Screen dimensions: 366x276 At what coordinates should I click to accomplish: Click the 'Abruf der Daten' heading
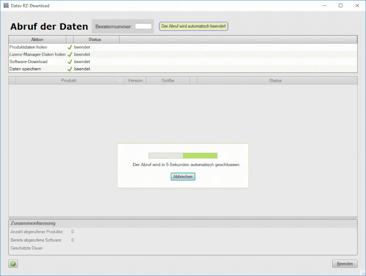(x=49, y=26)
